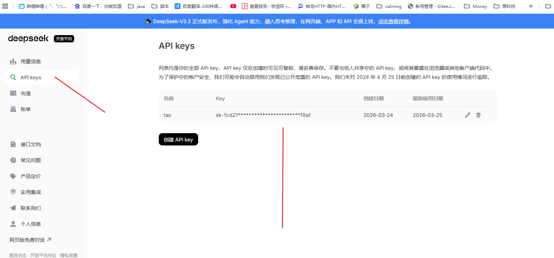Click the API keys page heading
This screenshot has width=554, height=258.
tap(177, 46)
